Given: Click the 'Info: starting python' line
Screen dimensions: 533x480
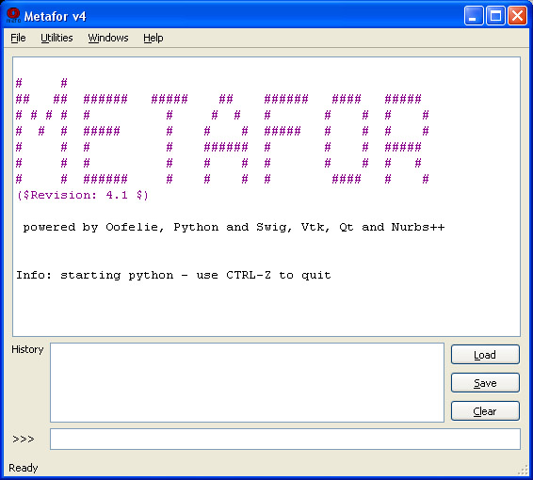Looking at the screenshot, I should 173,275.
